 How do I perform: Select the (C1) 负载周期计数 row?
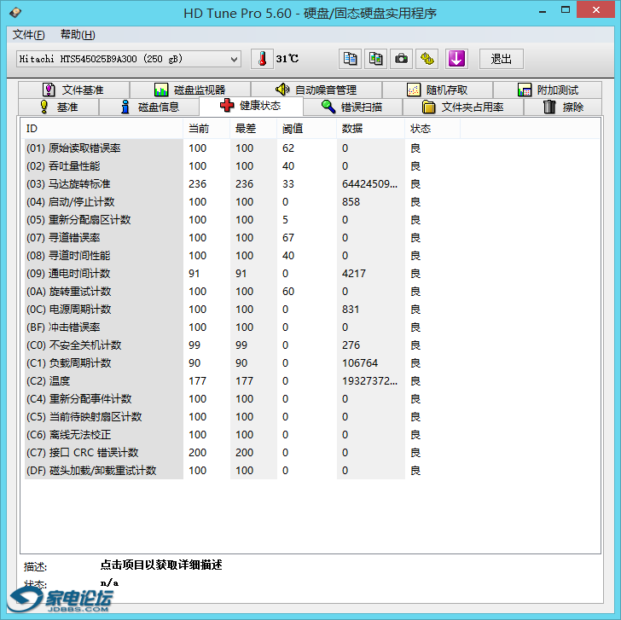(242, 363)
